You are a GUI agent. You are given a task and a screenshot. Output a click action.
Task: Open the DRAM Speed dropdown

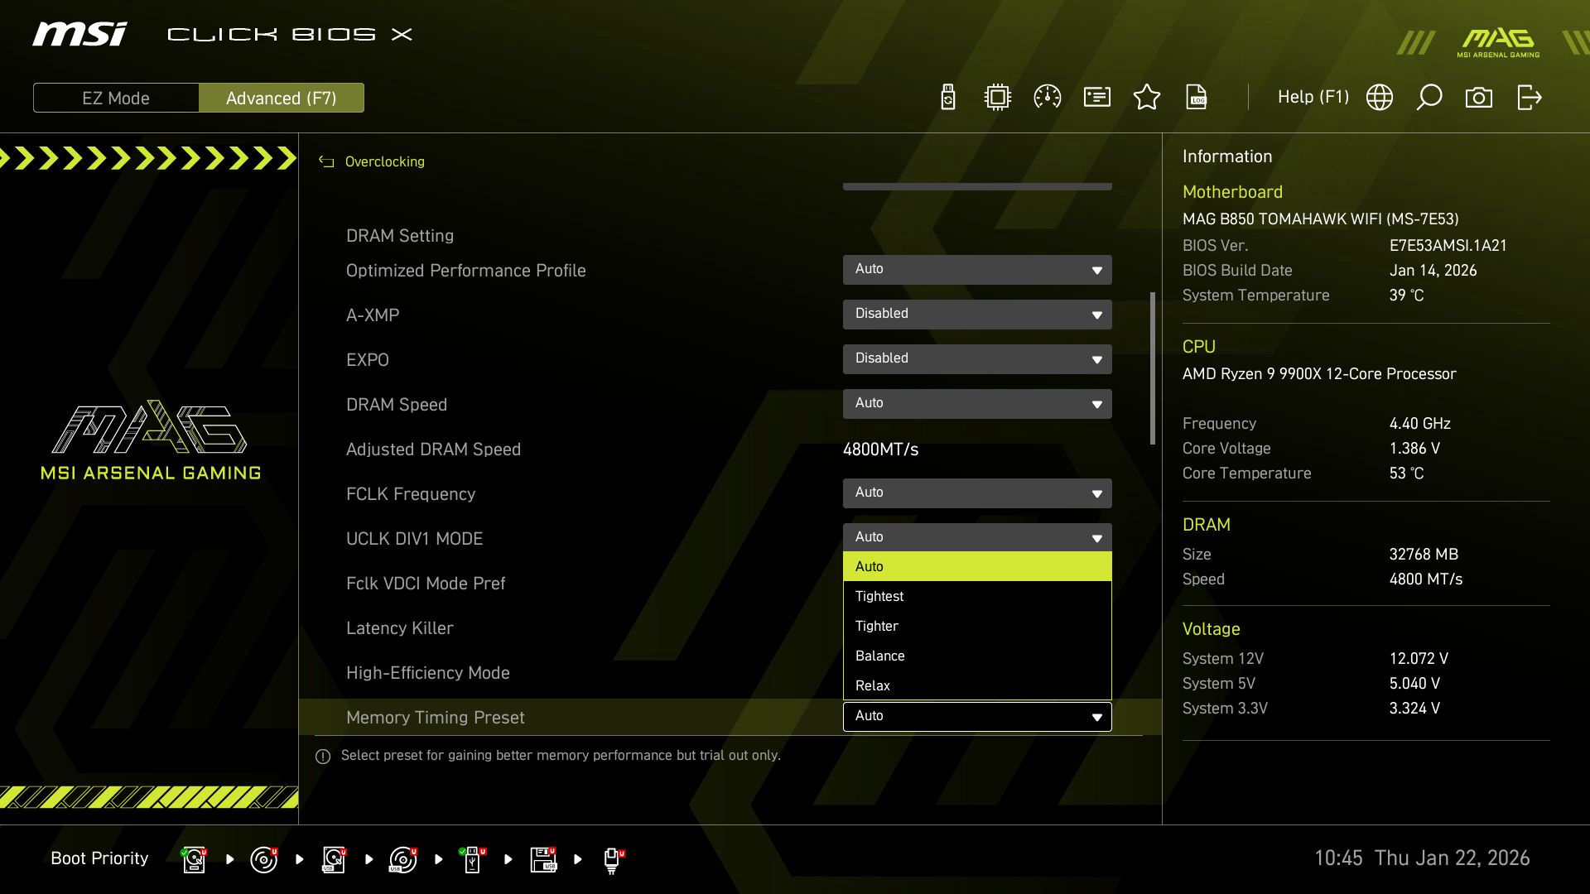click(x=977, y=404)
